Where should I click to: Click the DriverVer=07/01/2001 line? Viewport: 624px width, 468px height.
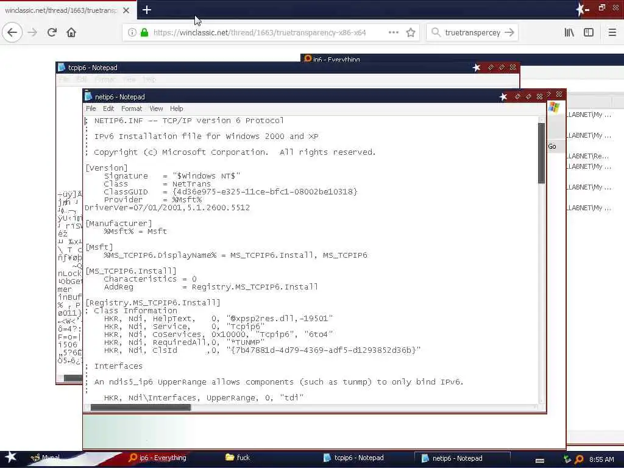click(x=167, y=208)
